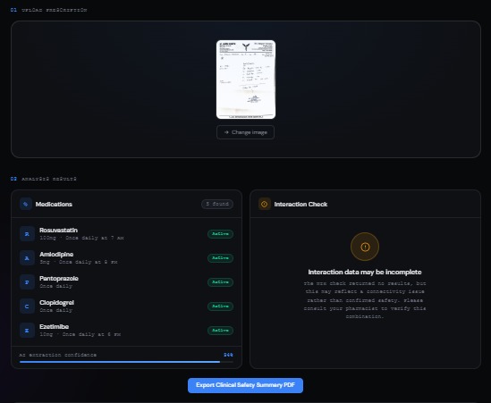This screenshot has height=403, width=491.
Task: Click the Active badge for Ezetimibe
Action: coord(220,331)
